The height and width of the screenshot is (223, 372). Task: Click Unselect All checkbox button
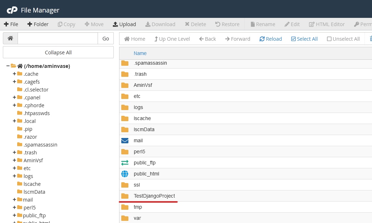(x=343, y=39)
